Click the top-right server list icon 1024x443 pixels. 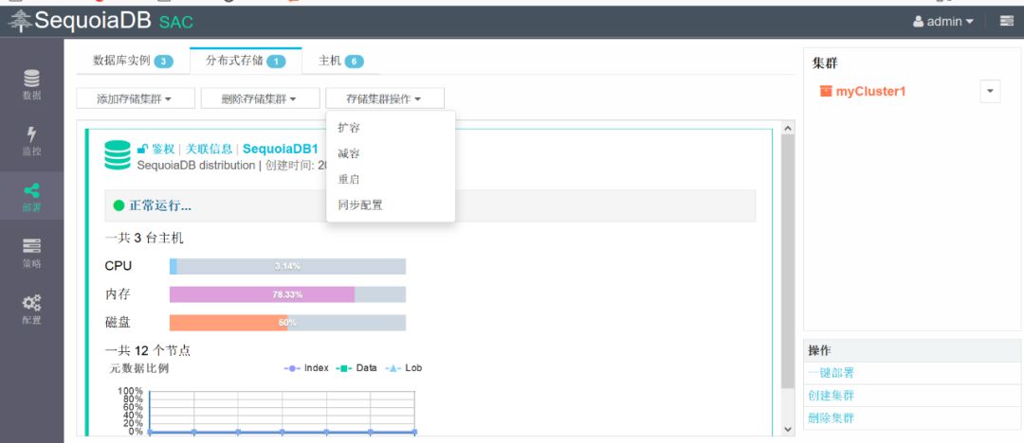pos(1006,22)
